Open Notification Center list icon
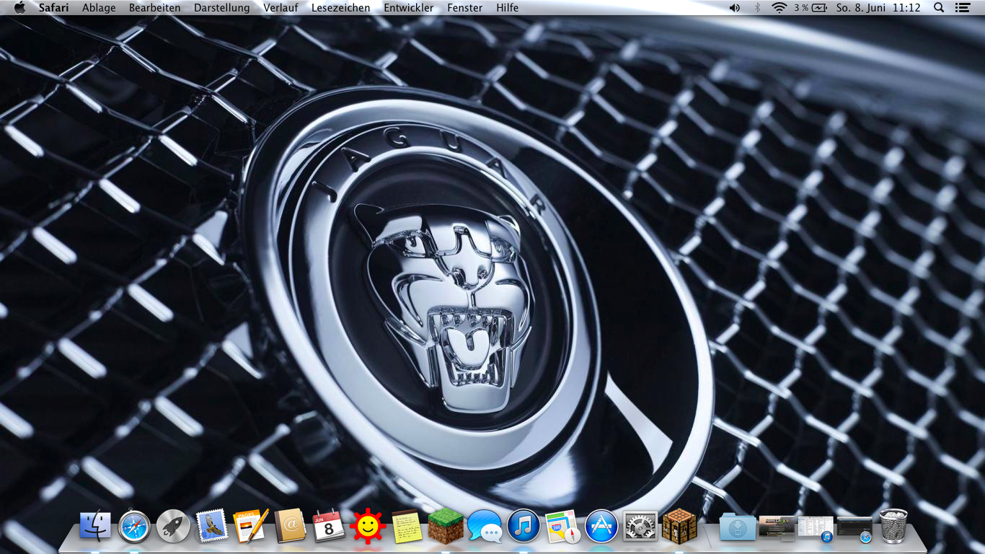Screen dimensions: 985x554 coord(963,7)
